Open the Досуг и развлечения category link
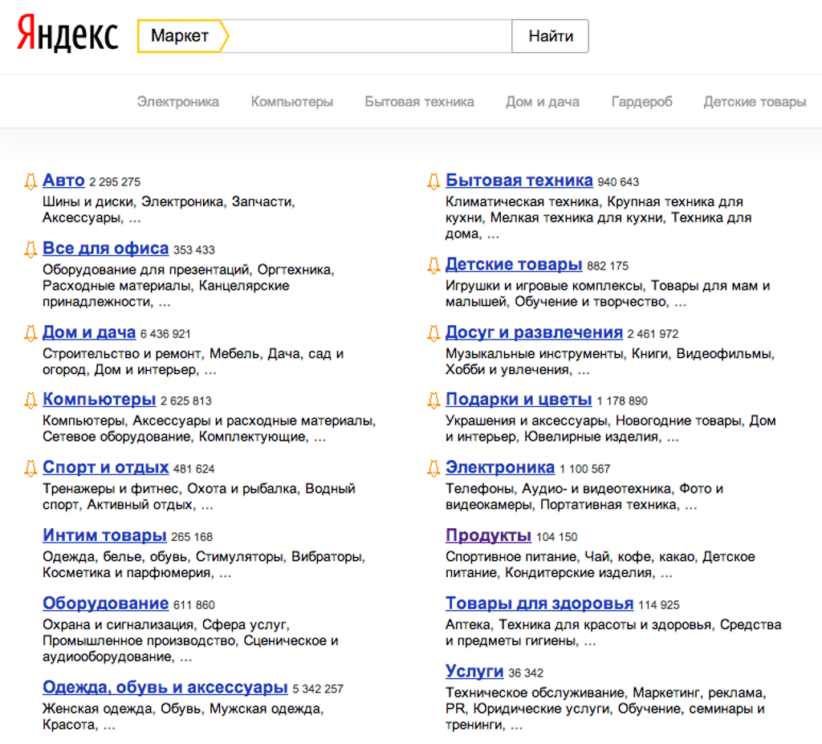Image resolution: width=822 pixels, height=744 pixels. (x=534, y=332)
